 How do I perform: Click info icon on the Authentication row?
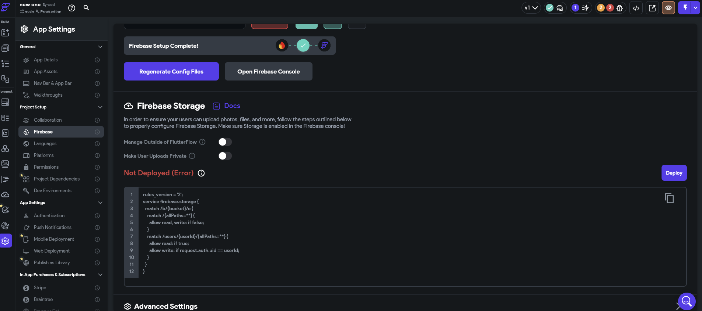(x=97, y=216)
